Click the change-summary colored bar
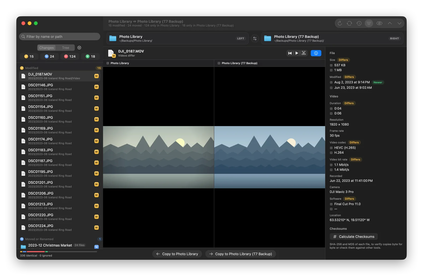The image size is (423, 276). 58,252
